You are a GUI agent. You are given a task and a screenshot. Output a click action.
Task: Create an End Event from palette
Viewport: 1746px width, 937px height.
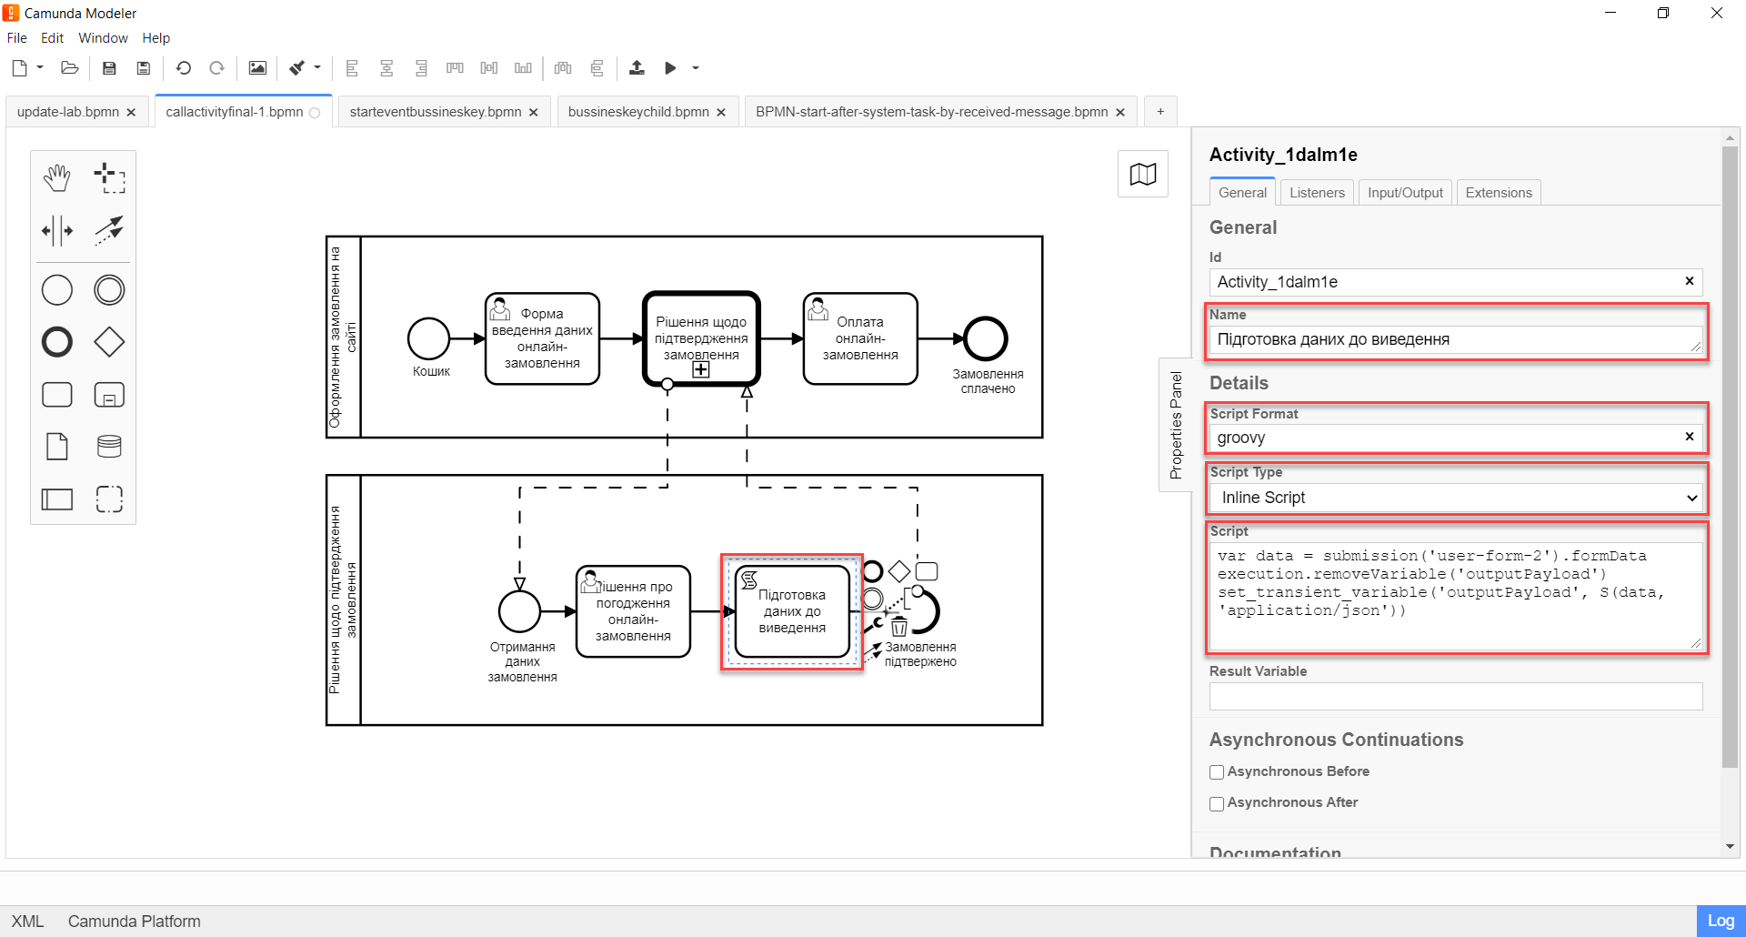tap(57, 342)
